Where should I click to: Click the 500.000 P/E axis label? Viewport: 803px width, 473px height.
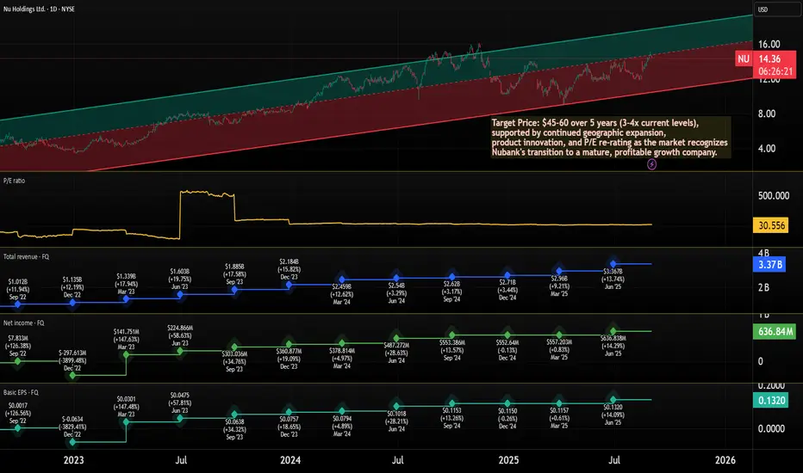click(x=774, y=196)
